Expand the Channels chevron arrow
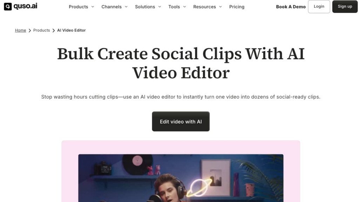This screenshot has height=202, width=359. 126,7
